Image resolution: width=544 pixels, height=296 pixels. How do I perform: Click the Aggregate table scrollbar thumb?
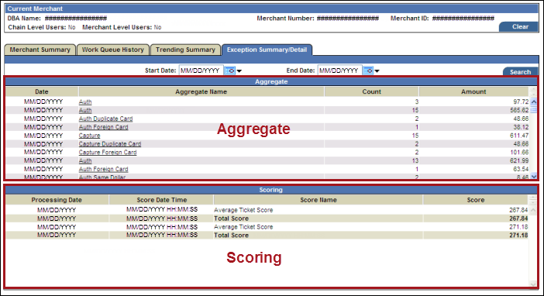point(534,110)
